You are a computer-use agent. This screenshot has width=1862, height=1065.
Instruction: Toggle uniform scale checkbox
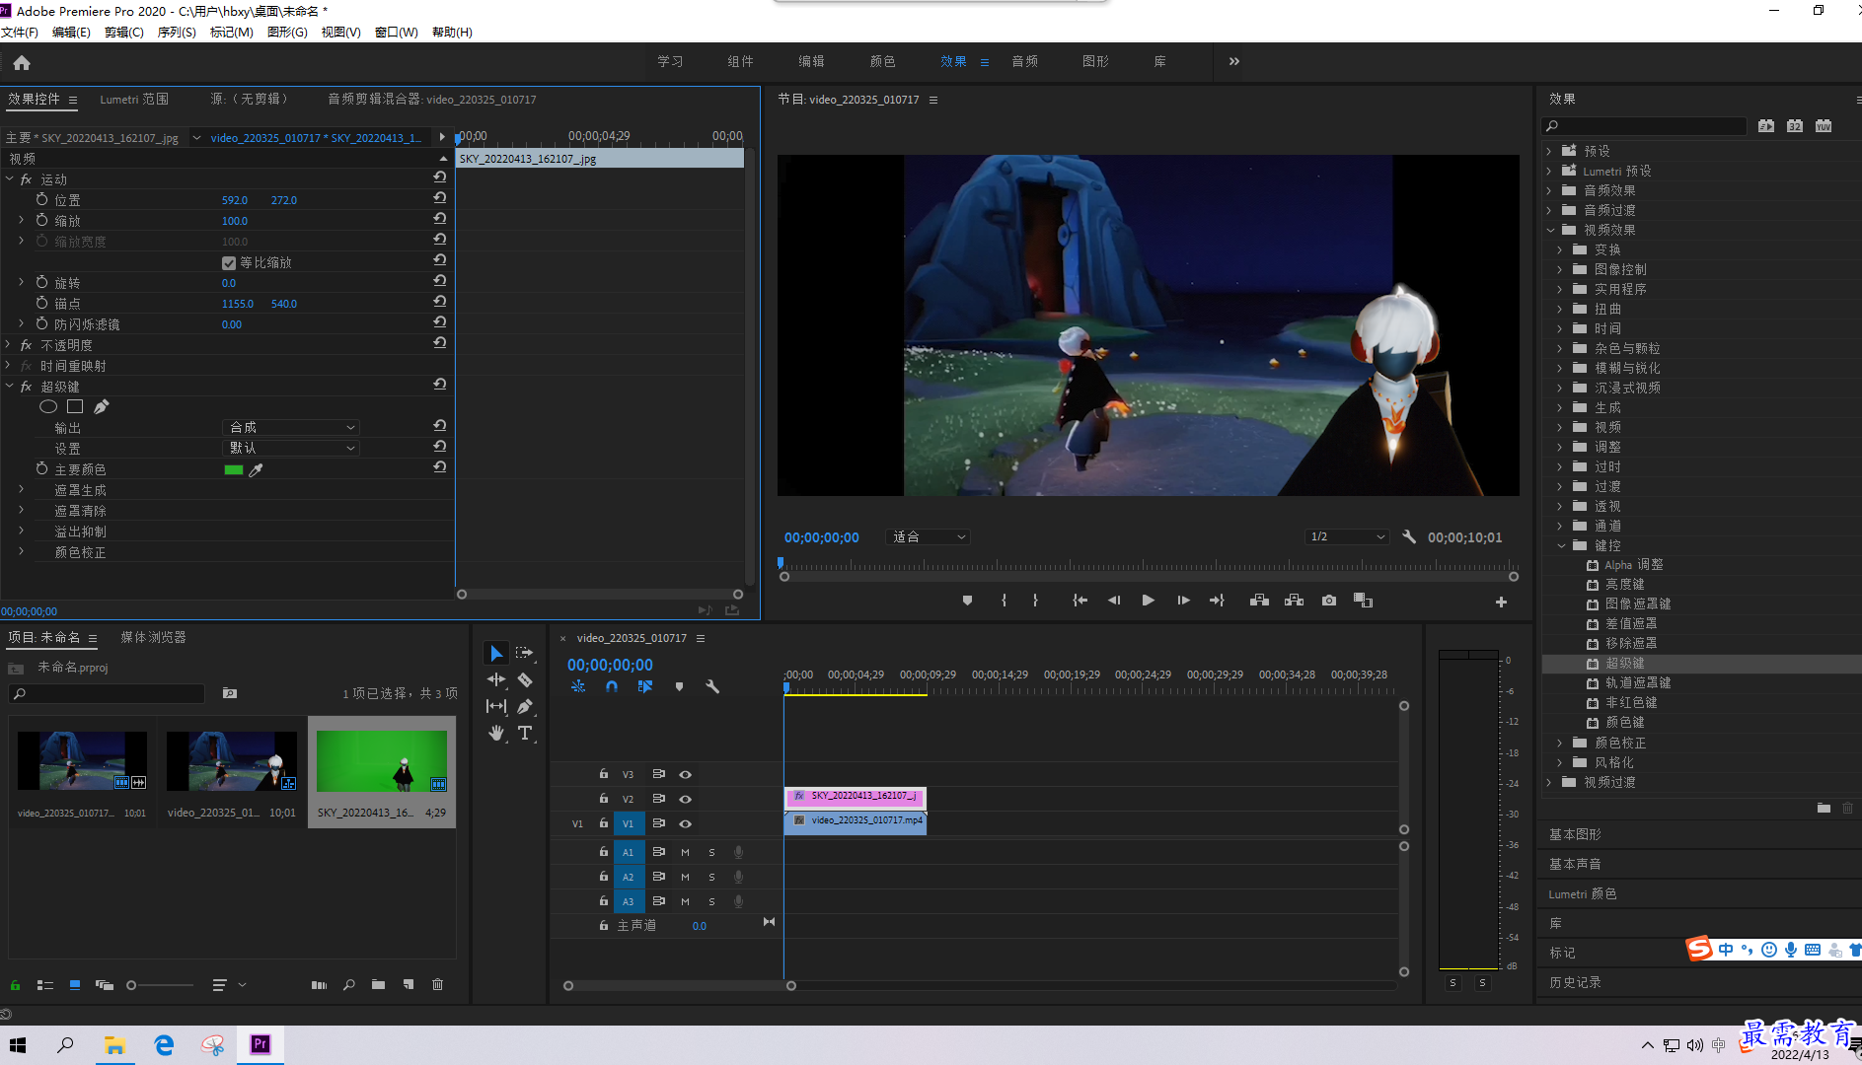click(x=229, y=262)
